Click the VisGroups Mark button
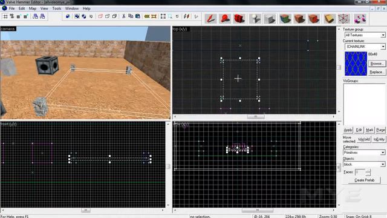This screenshot has height=218, width=387. 369,130
